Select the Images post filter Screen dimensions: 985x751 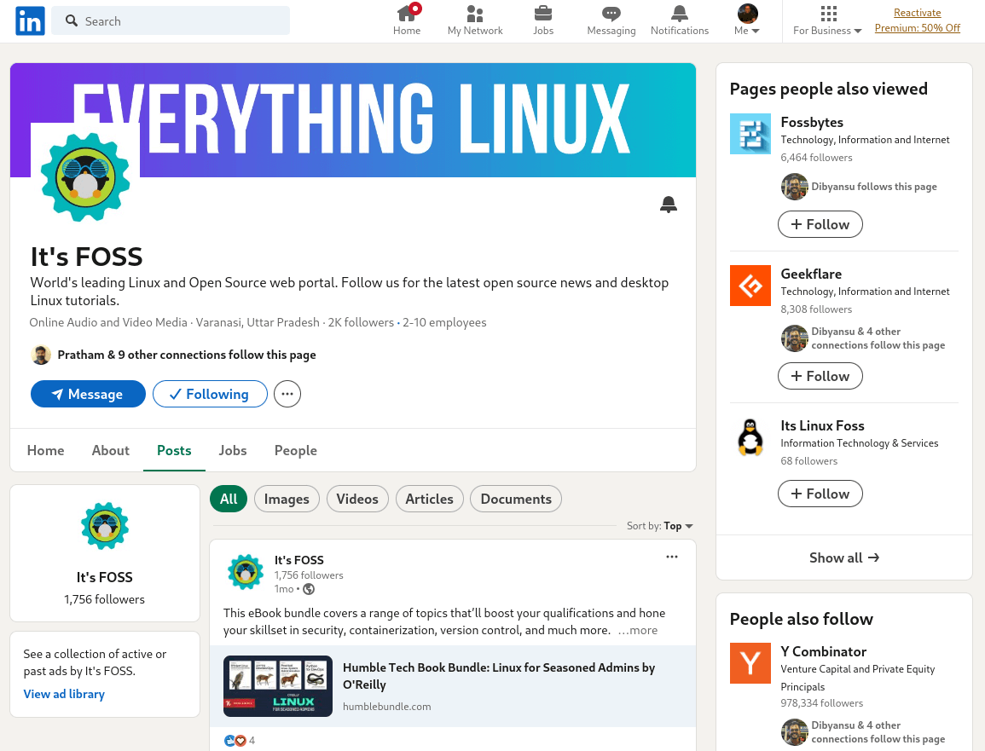[x=287, y=499]
